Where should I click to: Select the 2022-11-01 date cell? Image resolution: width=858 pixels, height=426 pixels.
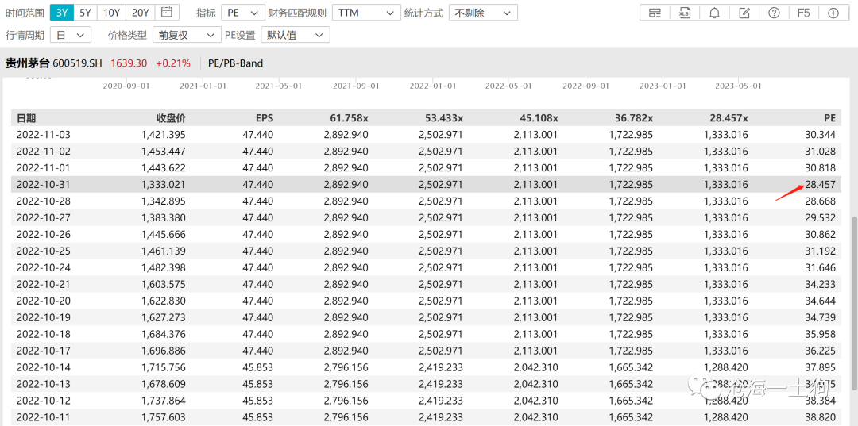click(44, 167)
